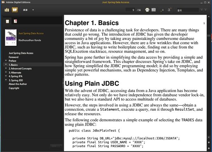212x152 pixels.
Task: Open the Foreword contents entry
Action: 13,57
